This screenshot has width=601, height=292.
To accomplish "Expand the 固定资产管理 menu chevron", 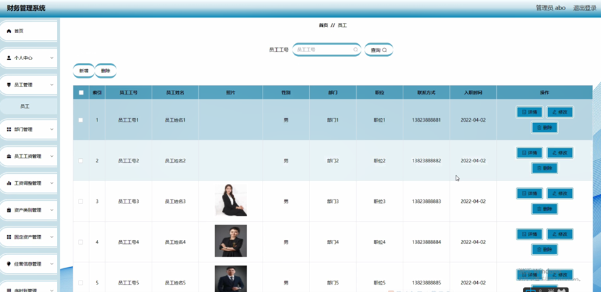I will [51, 237].
